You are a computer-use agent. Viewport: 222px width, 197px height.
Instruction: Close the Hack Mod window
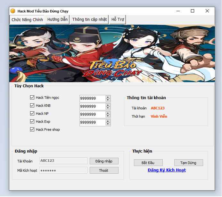[x=207, y=11]
